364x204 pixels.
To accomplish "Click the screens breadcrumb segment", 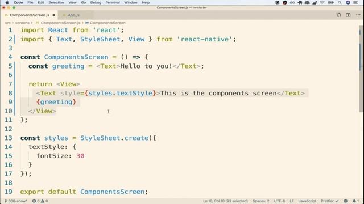I will 22,23.
